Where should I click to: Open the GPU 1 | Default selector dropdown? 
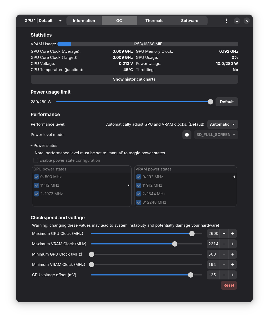pyautogui.click(x=43, y=21)
